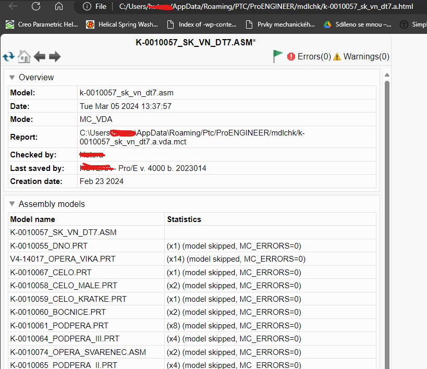Collapse the Assembly models section
Viewport: 427px width, 369px height.
[x=11, y=204]
